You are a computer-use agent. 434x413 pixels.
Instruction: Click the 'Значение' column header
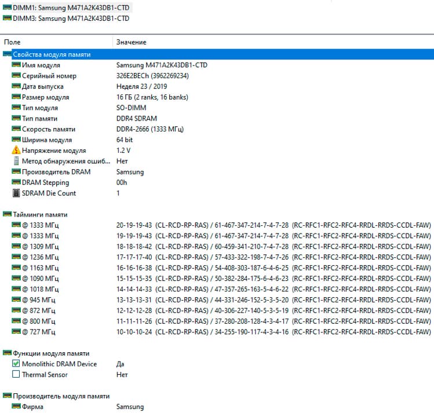[131, 42]
